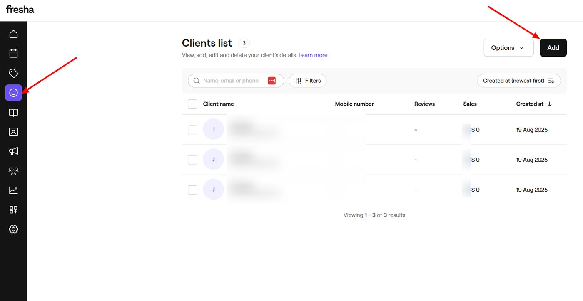
Task: Check the first client row checkbox
Action: point(192,129)
